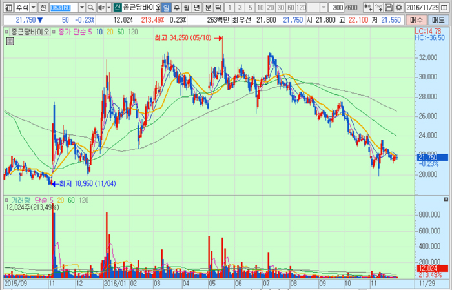Click the panel toggle icon at top-left
This screenshot has height=290, width=452.
(6, 7)
